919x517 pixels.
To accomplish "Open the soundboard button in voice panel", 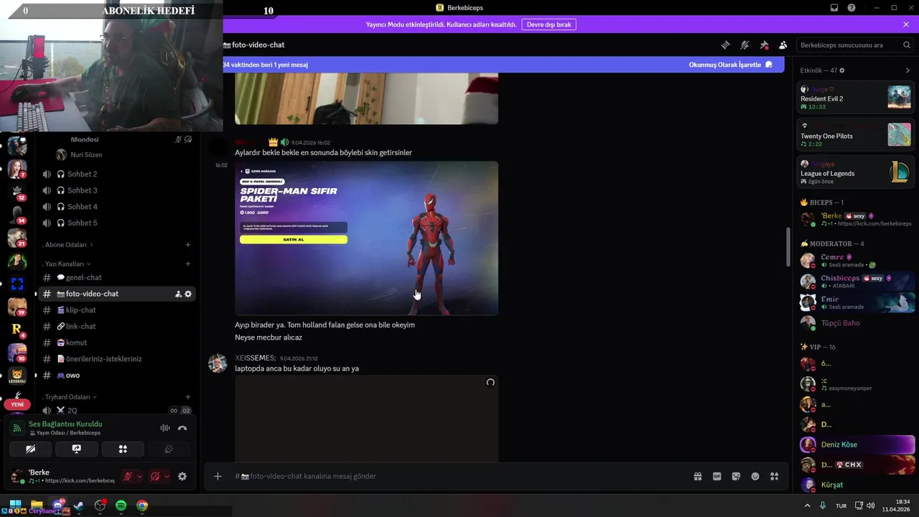I will (x=169, y=449).
